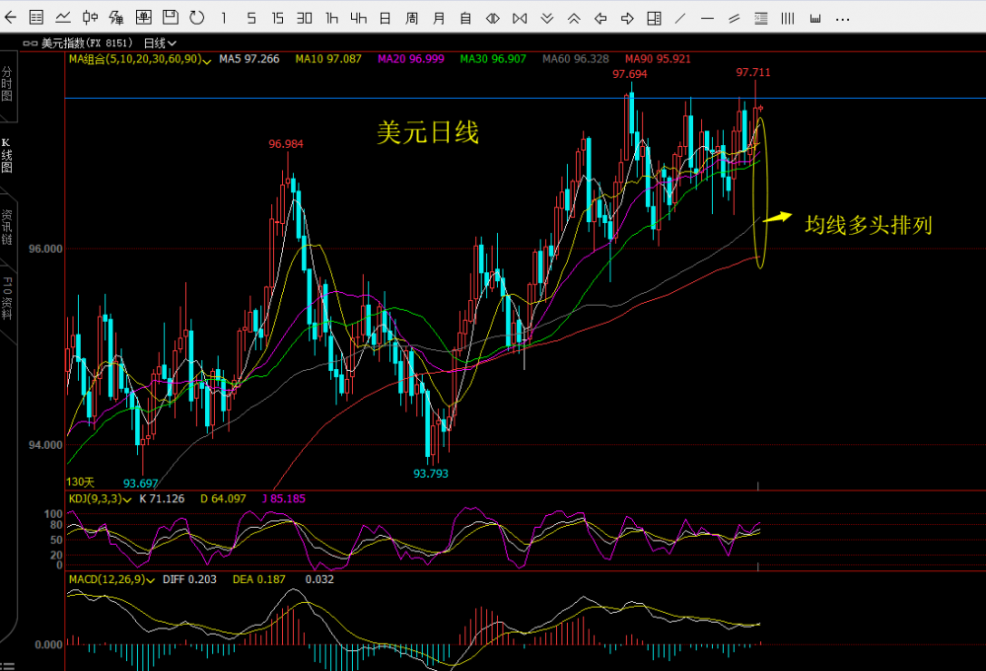Open the F10资料 side tab

coord(7,298)
